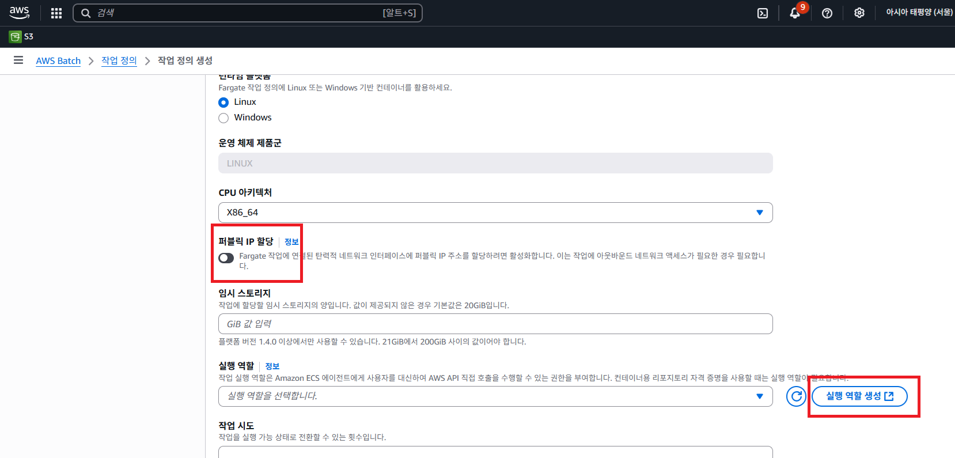The image size is (955, 458).
Task: Open the notifications bell
Action: click(795, 13)
